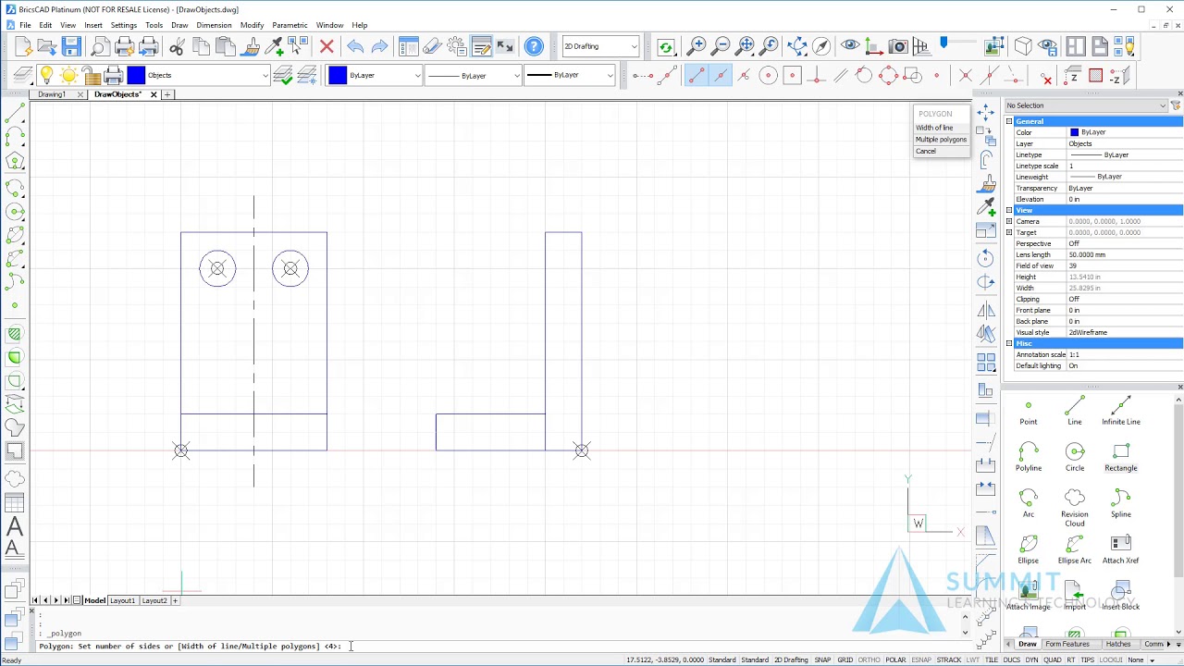Click the Infinite Line tool
Viewport: 1184px width, 666px height.
click(x=1120, y=410)
